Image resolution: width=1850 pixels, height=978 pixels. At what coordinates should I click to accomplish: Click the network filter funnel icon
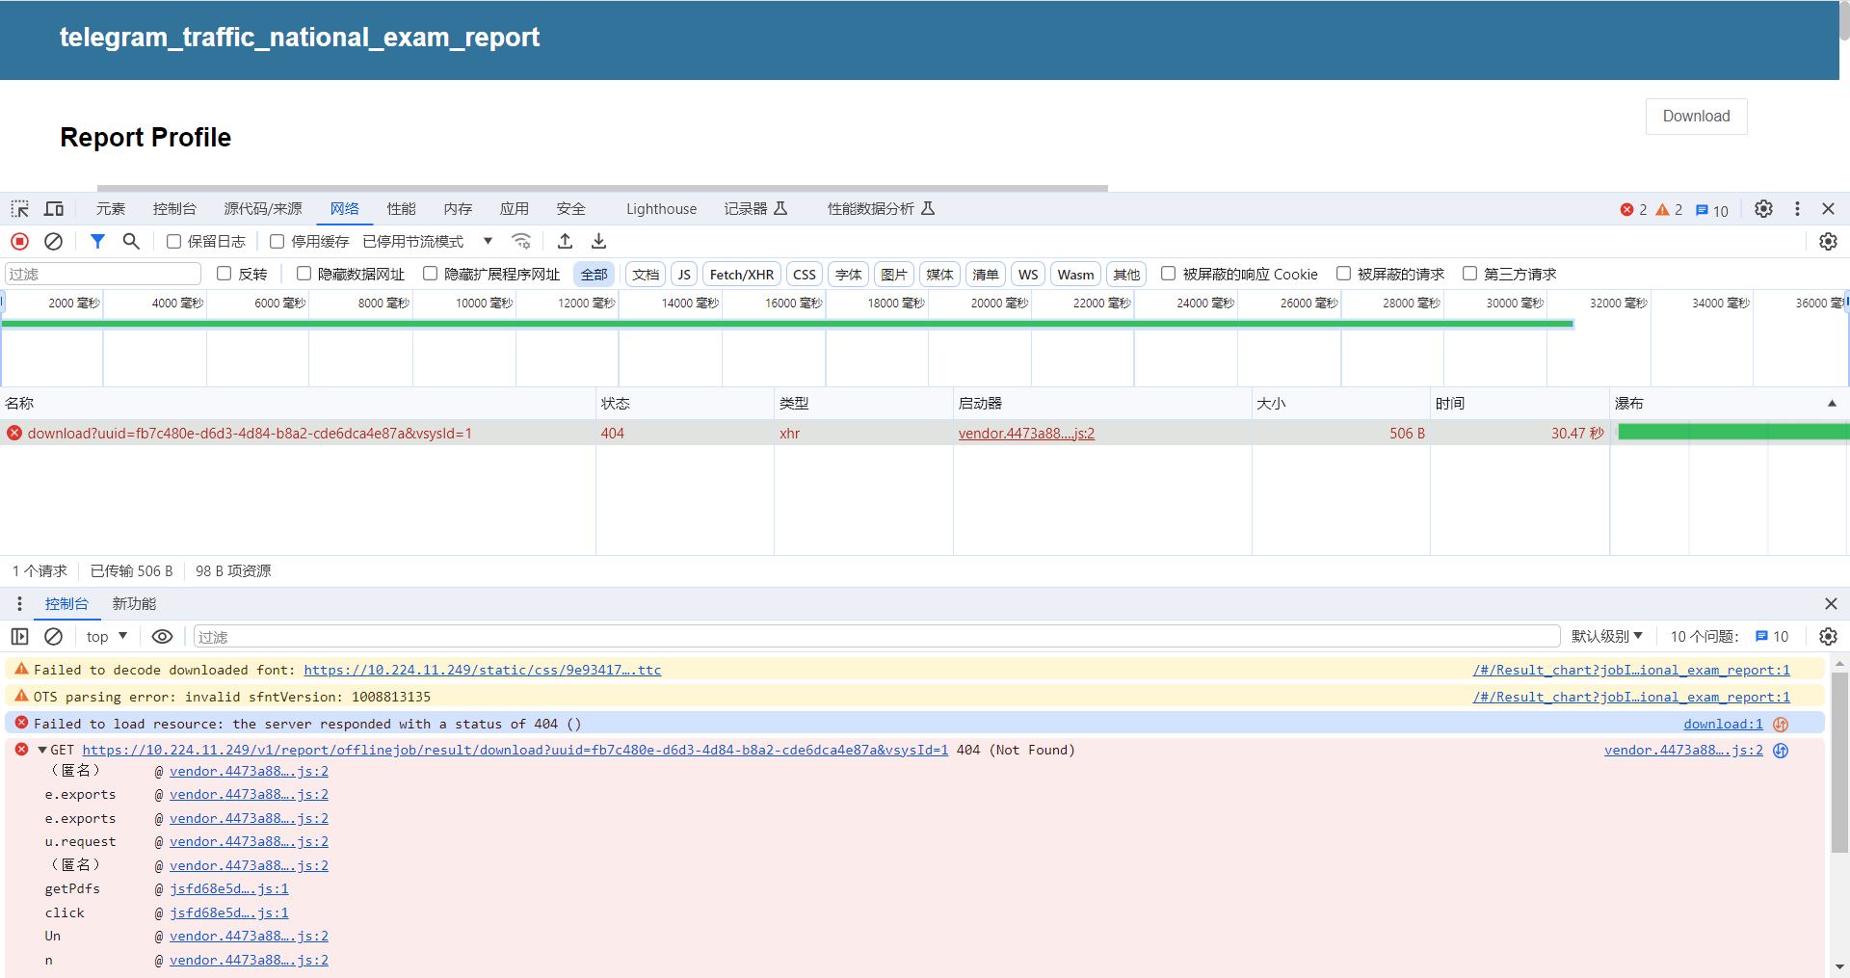coord(97,242)
